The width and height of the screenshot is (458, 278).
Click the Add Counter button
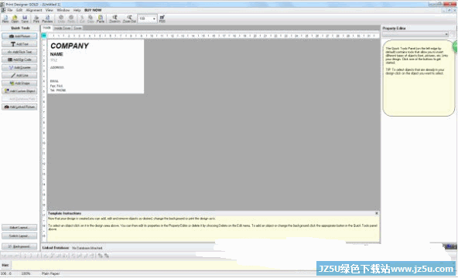(x=19, y=68)
